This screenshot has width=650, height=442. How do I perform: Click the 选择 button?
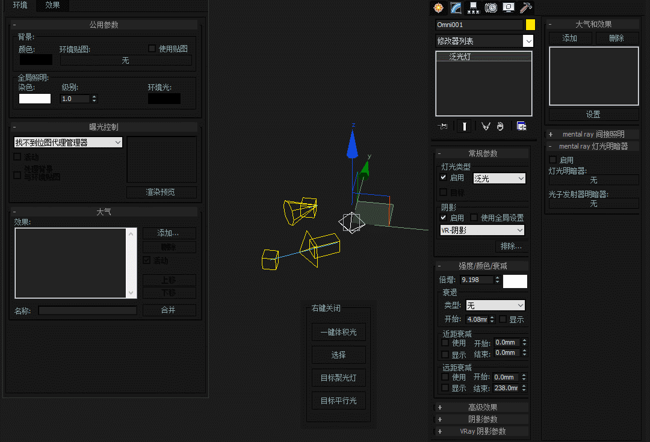point(339,355)
